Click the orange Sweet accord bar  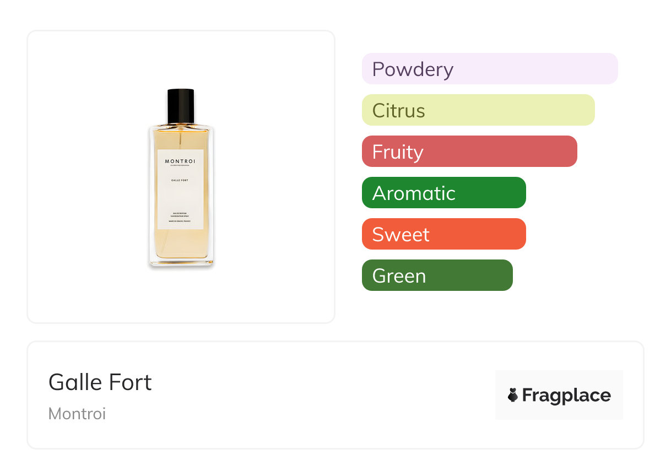point(443,234)
